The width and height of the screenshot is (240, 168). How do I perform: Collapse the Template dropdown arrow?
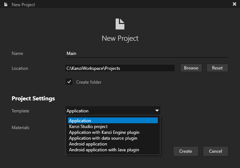(x=157, y=111)
